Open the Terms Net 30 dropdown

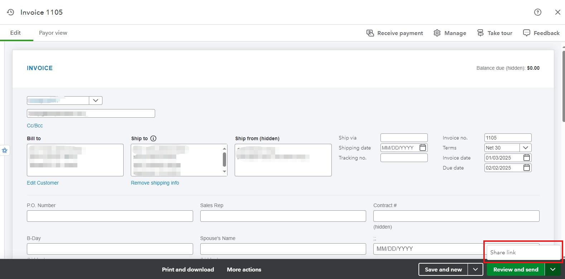tap(526, 148)
